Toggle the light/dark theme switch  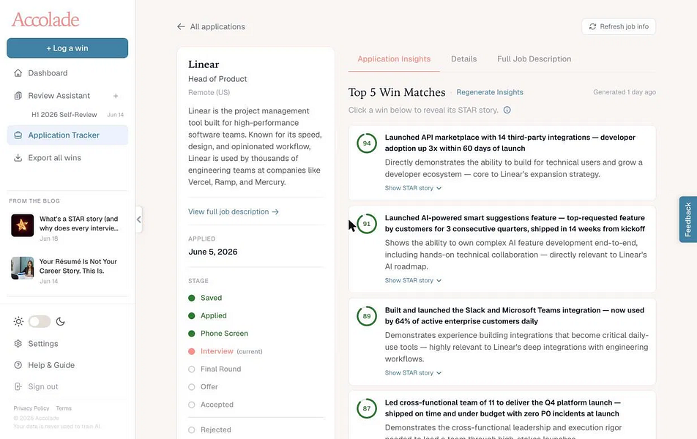[40, 322]
